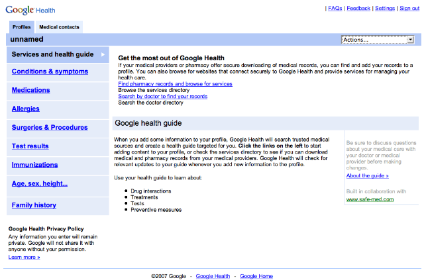Go to Immunizations section

click(x=34, y=165)
